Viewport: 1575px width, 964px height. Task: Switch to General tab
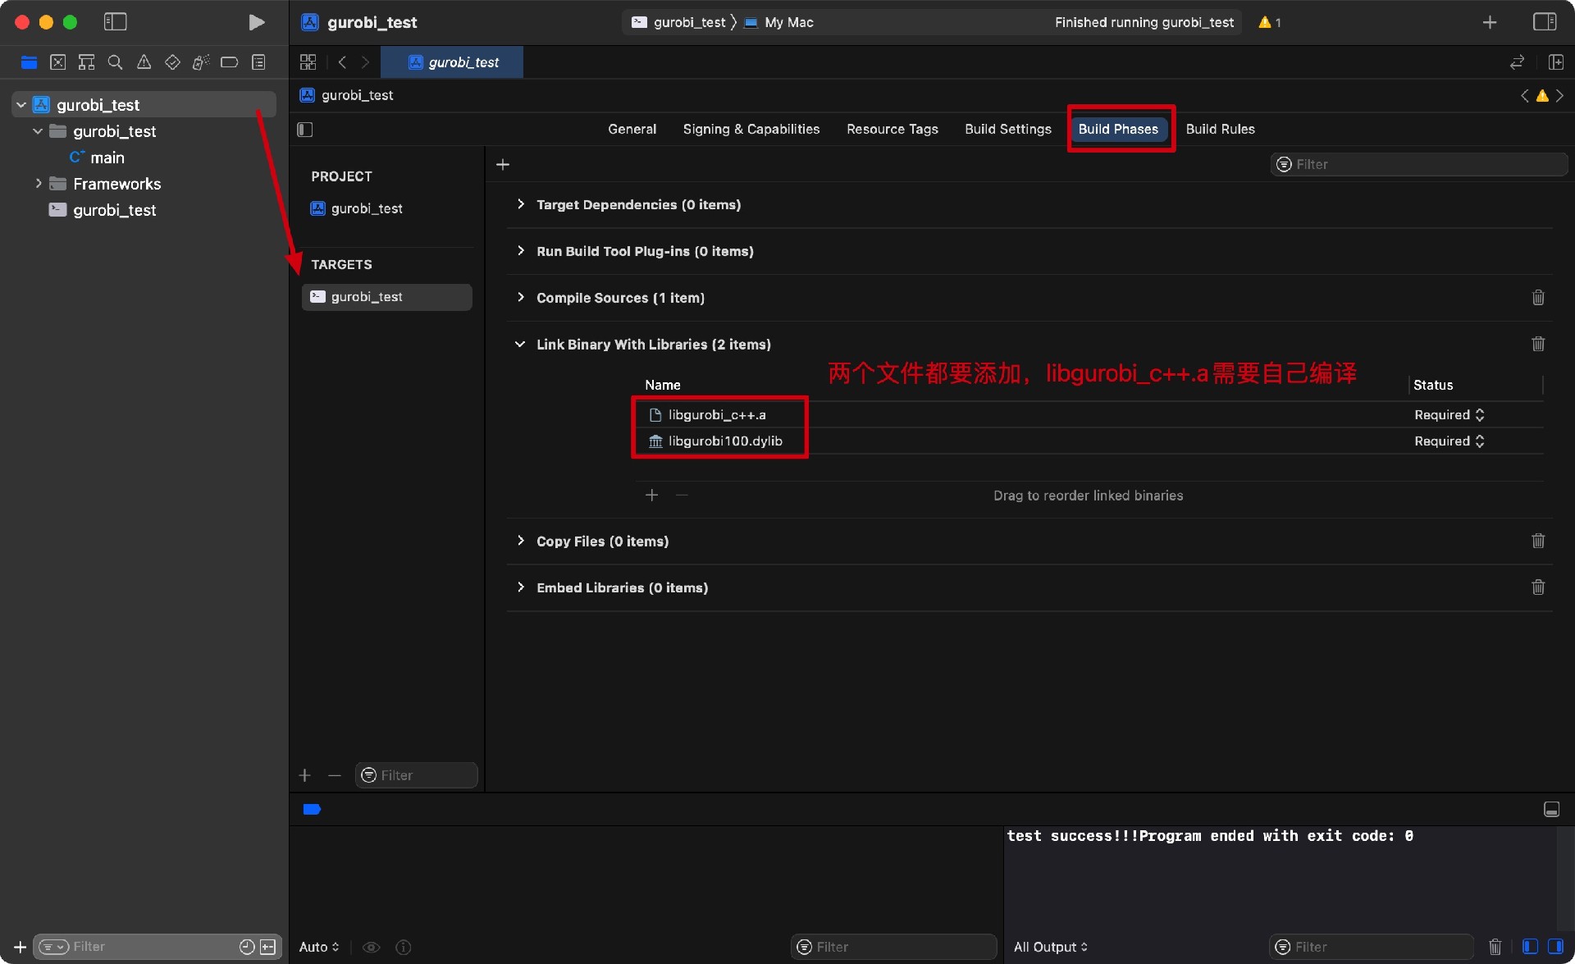pos(632,129)
